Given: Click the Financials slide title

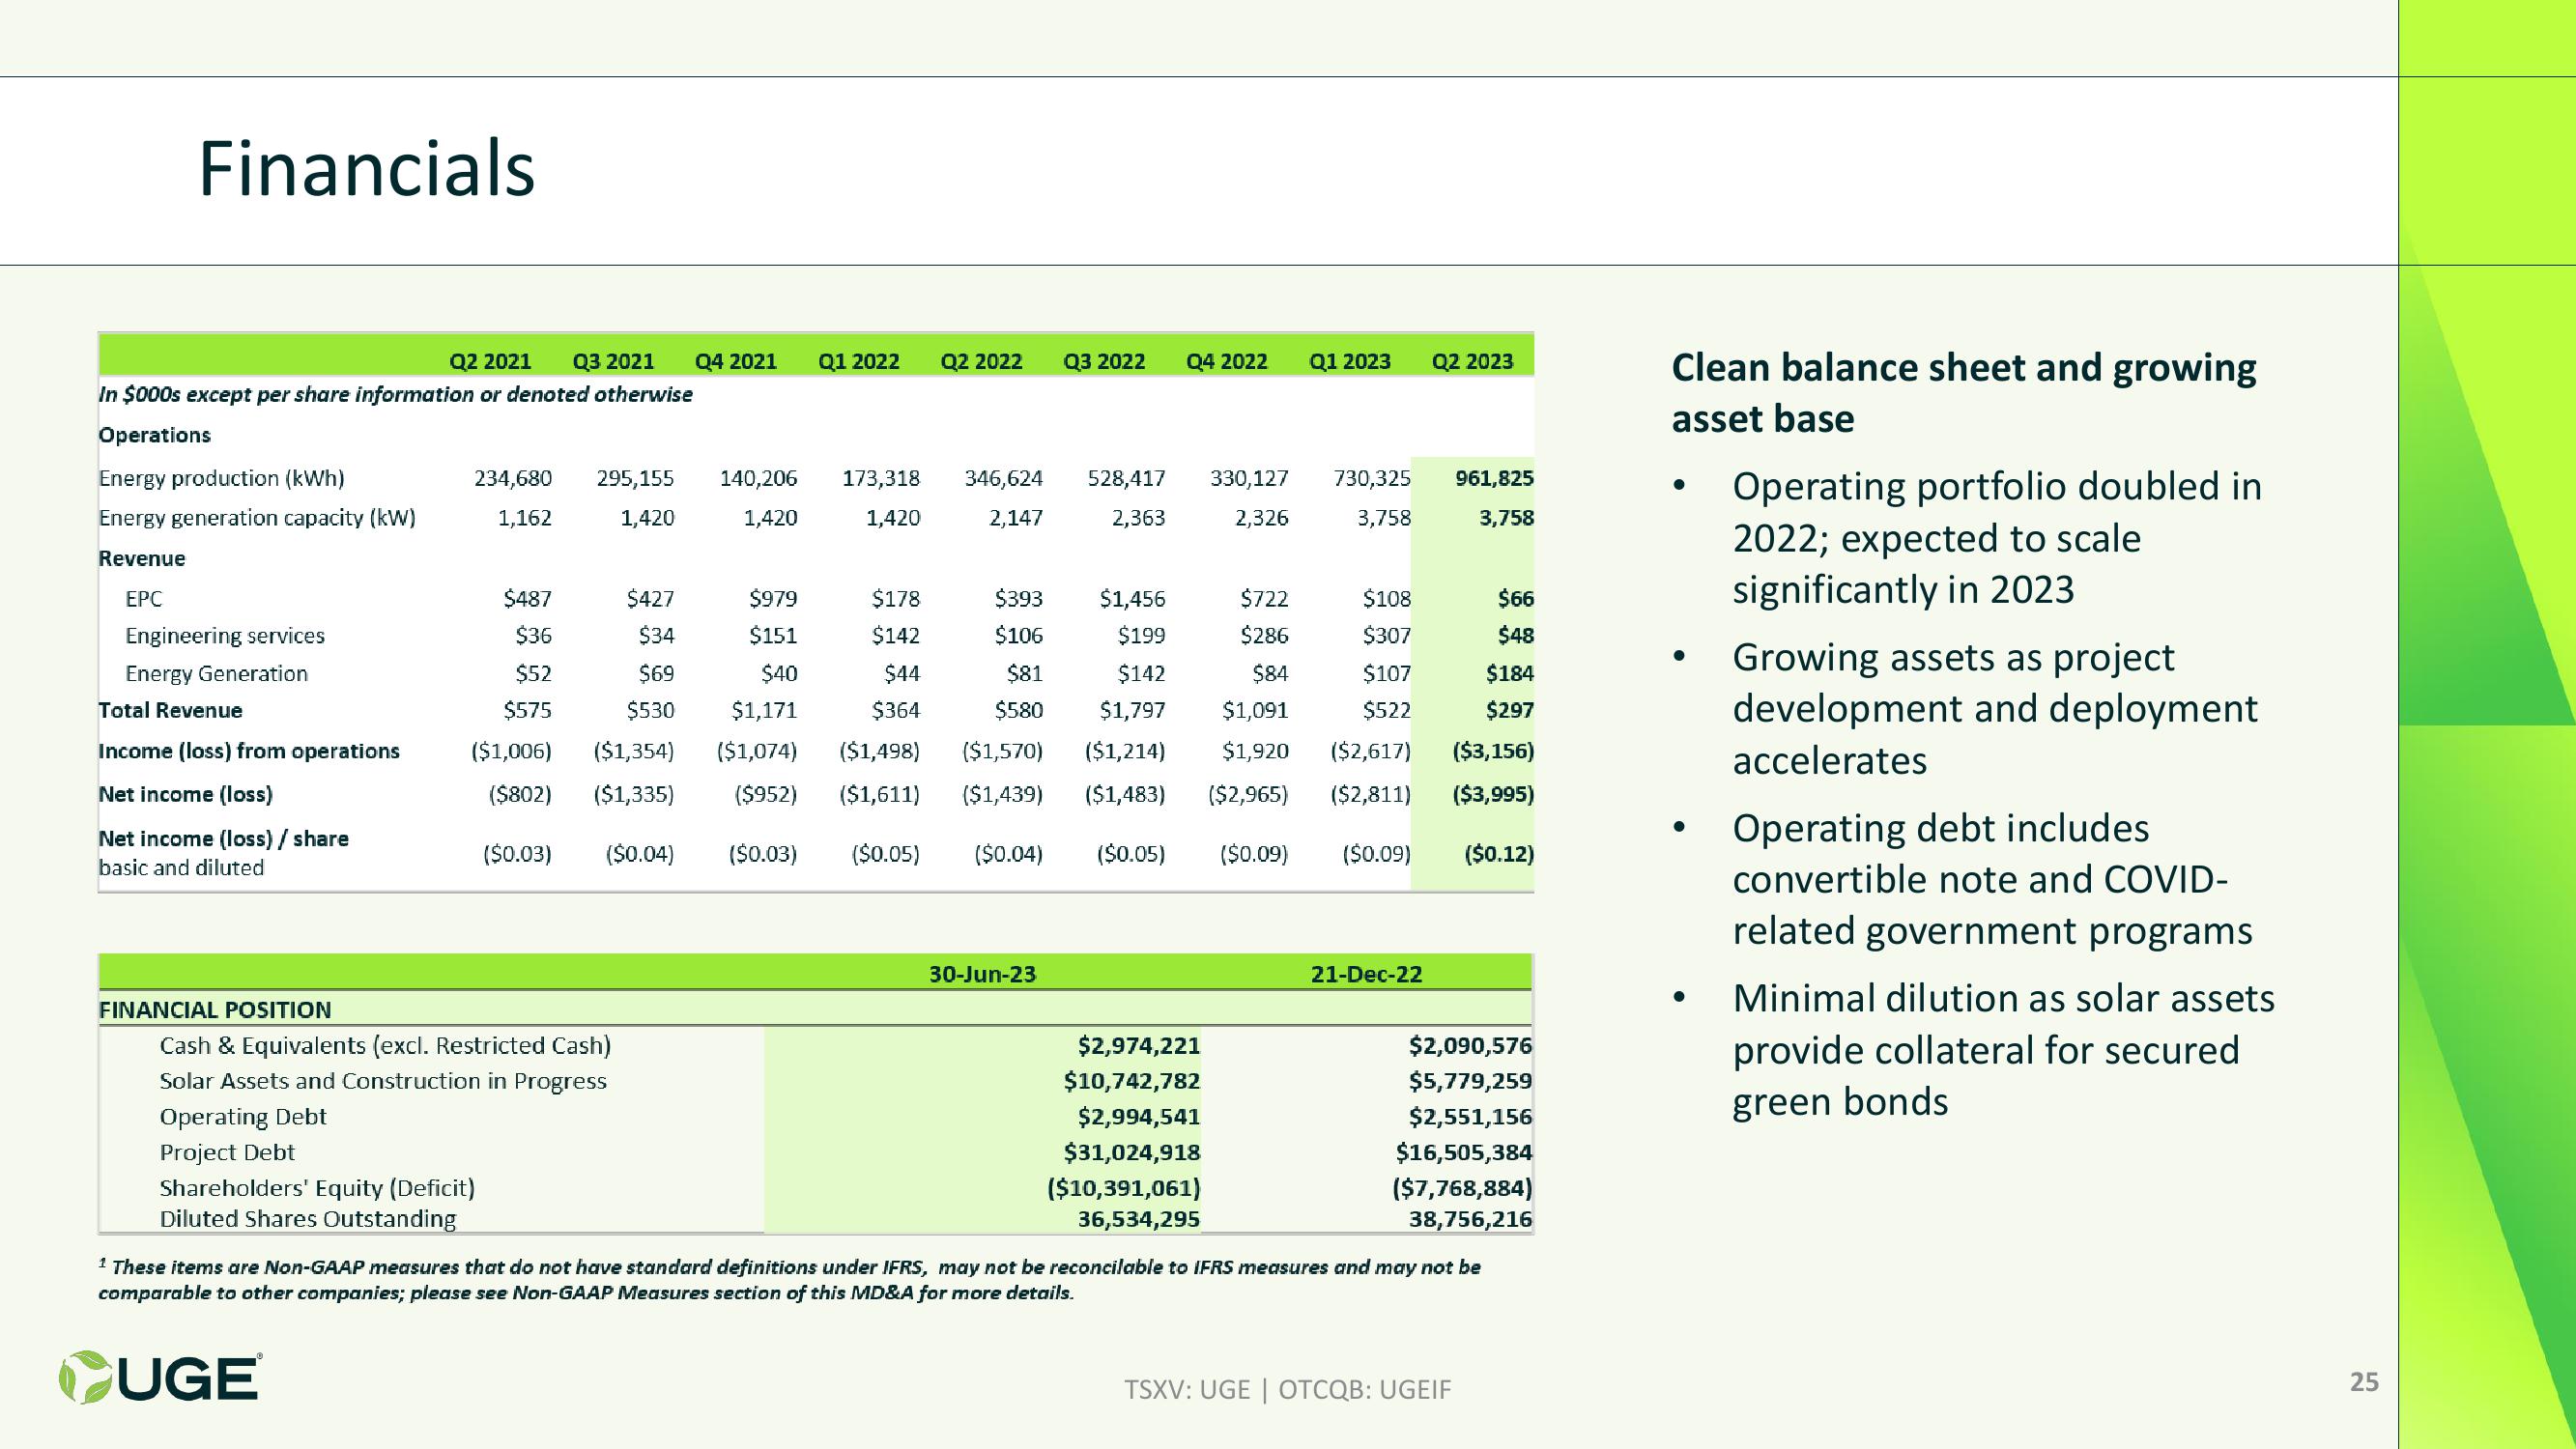Looking at the screenshot, I should 367,168.
